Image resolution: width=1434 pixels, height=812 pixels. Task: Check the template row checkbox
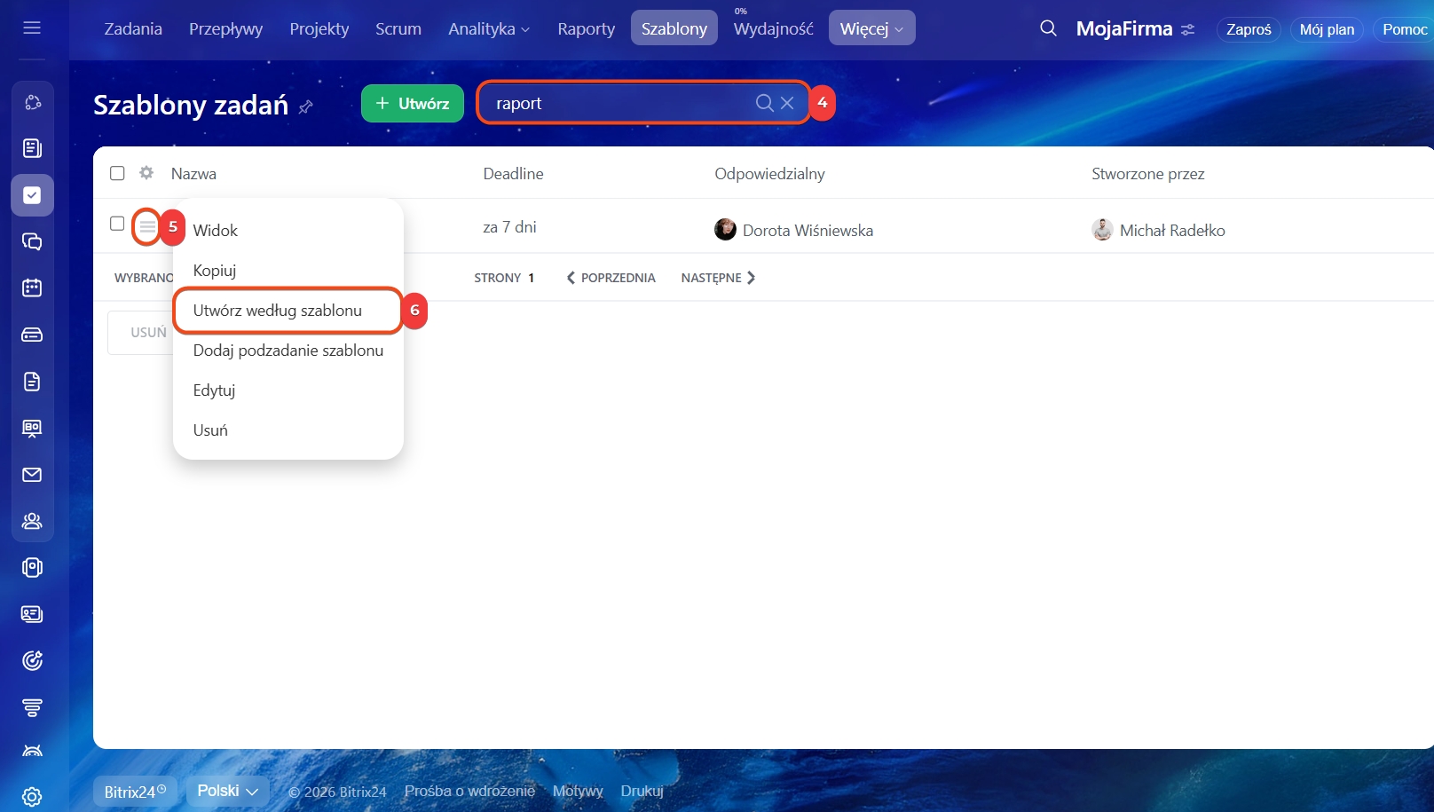pos(117,224)
